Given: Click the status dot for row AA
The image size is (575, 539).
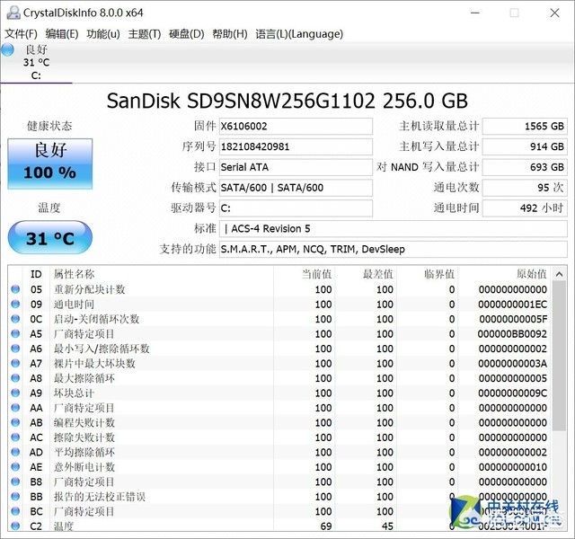Looking at the screenshot, I should coord(15,408).
